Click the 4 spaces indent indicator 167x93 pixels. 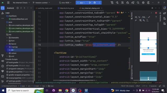[153, 86]
